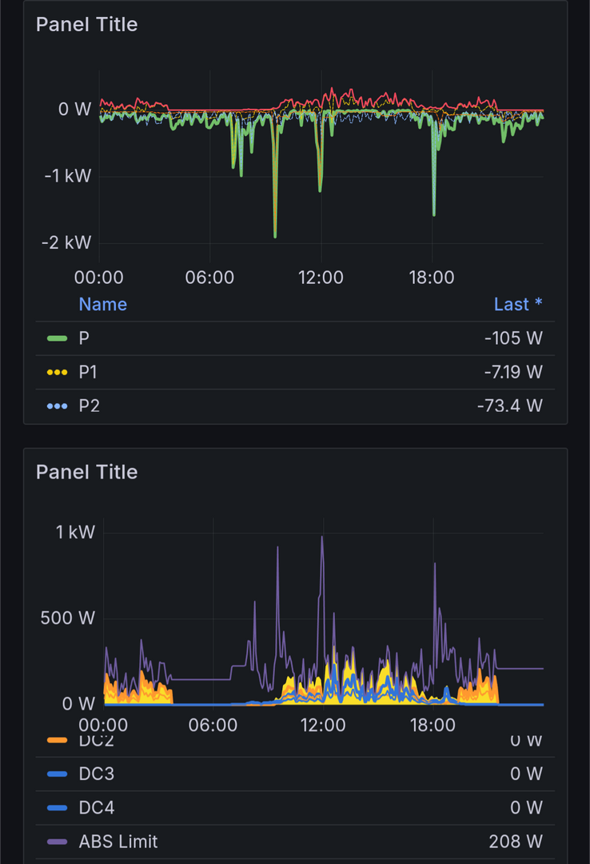Open the top Panel Title menu
Viewport: 590px width, 864px height.
coord(86,24)
